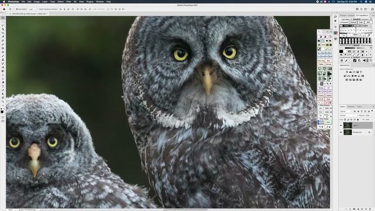
Task: Click the green Save button in the floating panel
Action: 329,122
